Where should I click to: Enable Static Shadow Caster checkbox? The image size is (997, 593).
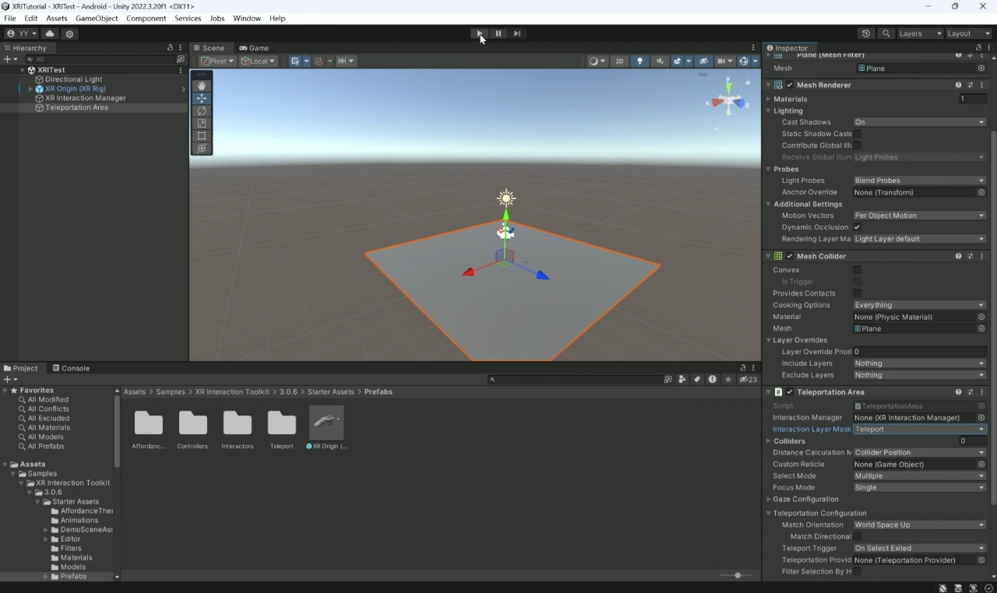857,134
